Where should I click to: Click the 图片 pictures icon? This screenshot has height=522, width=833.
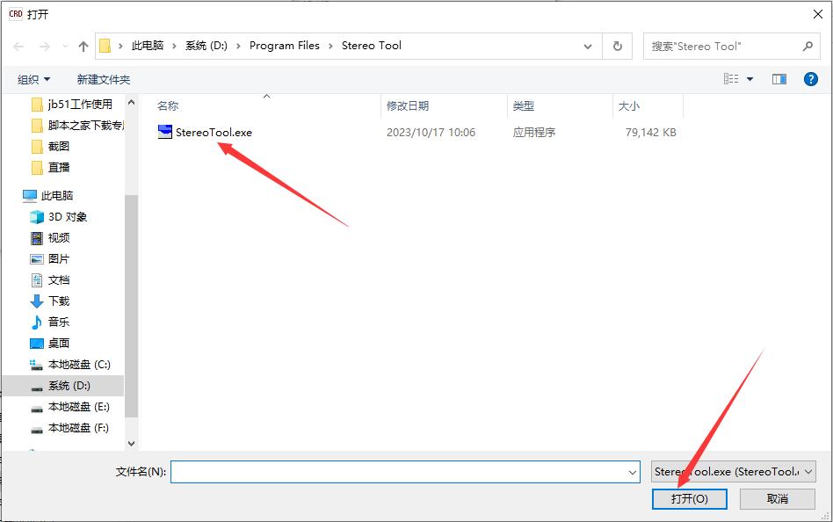37,259
